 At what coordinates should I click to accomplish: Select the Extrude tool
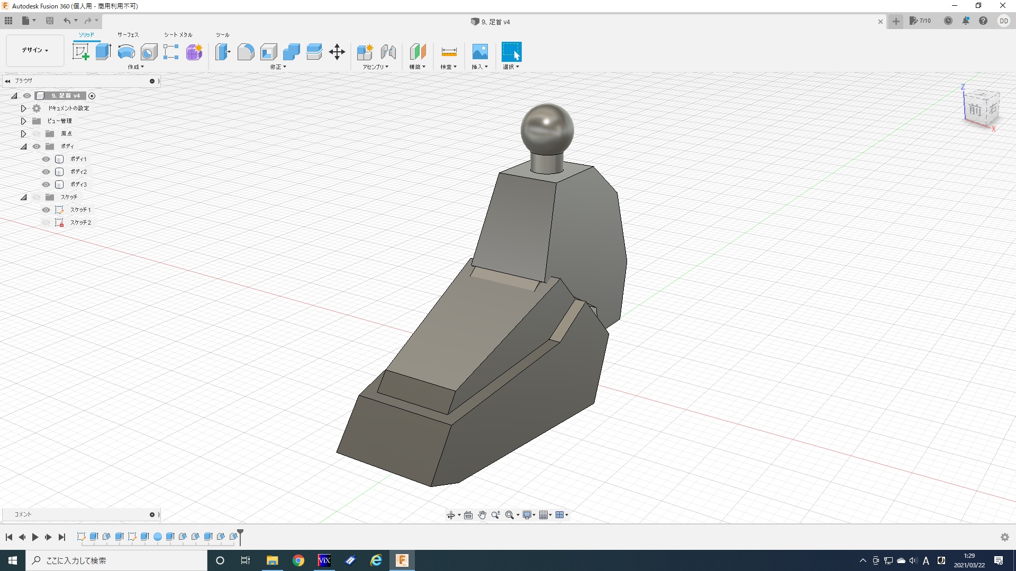pos(103,52)
